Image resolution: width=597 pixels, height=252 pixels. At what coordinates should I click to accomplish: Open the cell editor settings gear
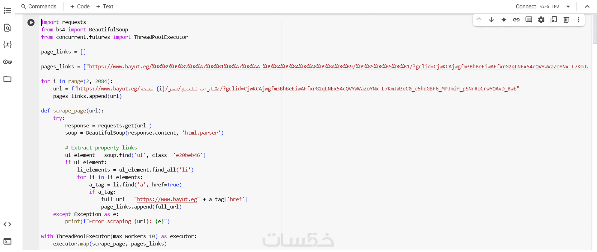pos(541,20)
